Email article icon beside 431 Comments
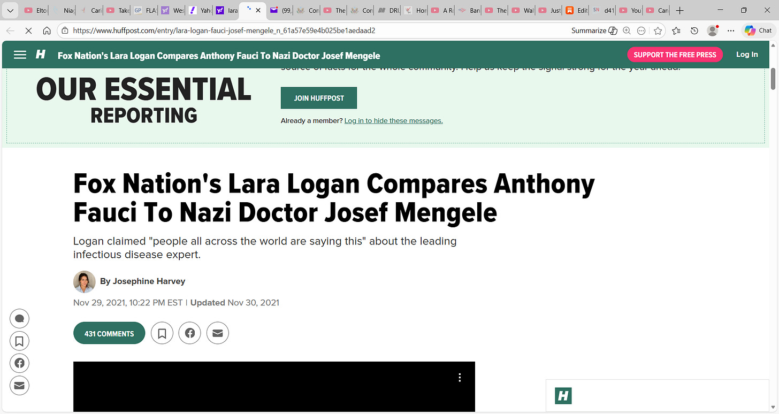 coord(217,333)
